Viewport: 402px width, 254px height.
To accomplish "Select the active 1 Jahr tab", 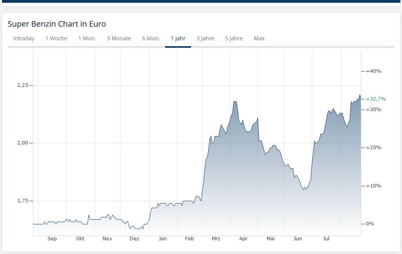I will [x=178, y=38].
